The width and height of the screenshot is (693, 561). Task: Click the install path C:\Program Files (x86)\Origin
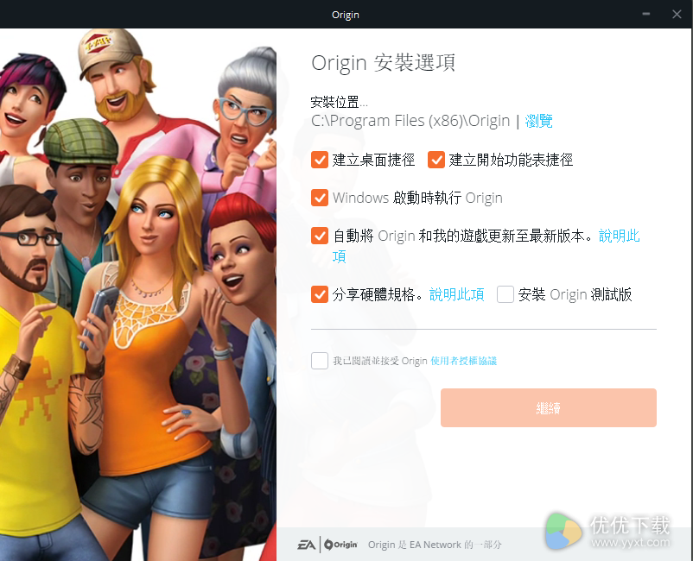(410, 121)
